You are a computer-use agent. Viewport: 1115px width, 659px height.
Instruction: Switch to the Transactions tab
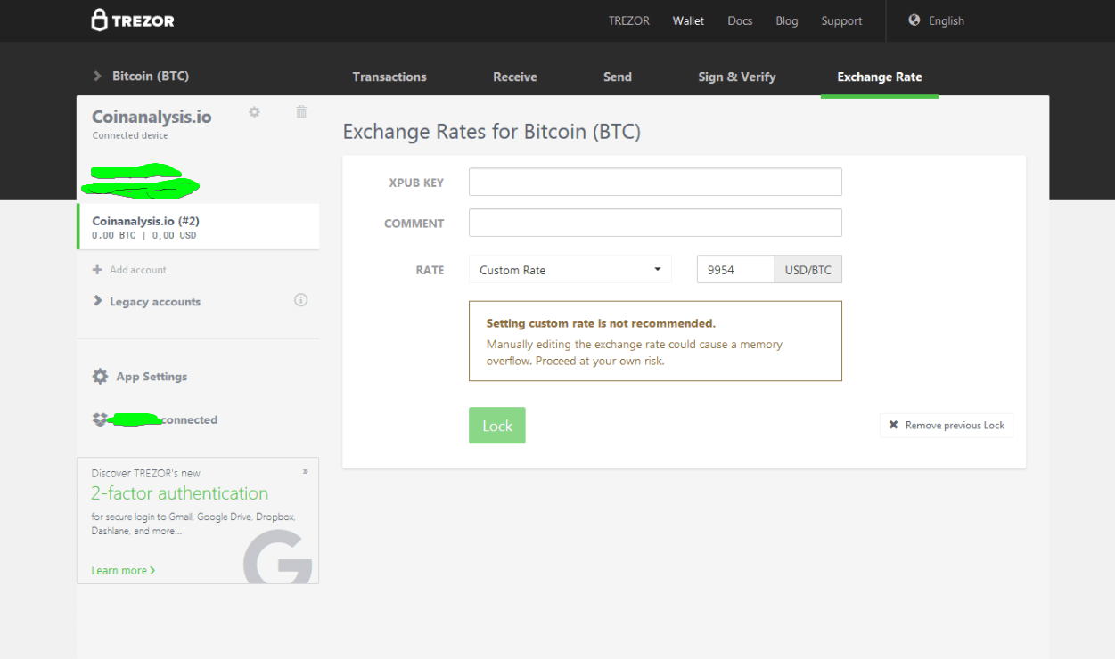pyautogui.click(x=389, y=77)
